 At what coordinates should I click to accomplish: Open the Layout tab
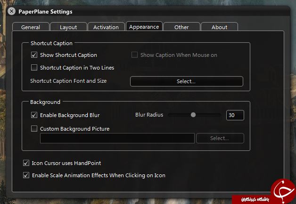(68, 27)
